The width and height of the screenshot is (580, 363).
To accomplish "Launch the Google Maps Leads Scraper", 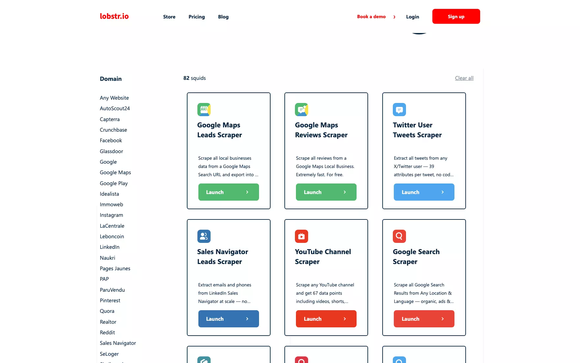I will click(x=228, y=192).
